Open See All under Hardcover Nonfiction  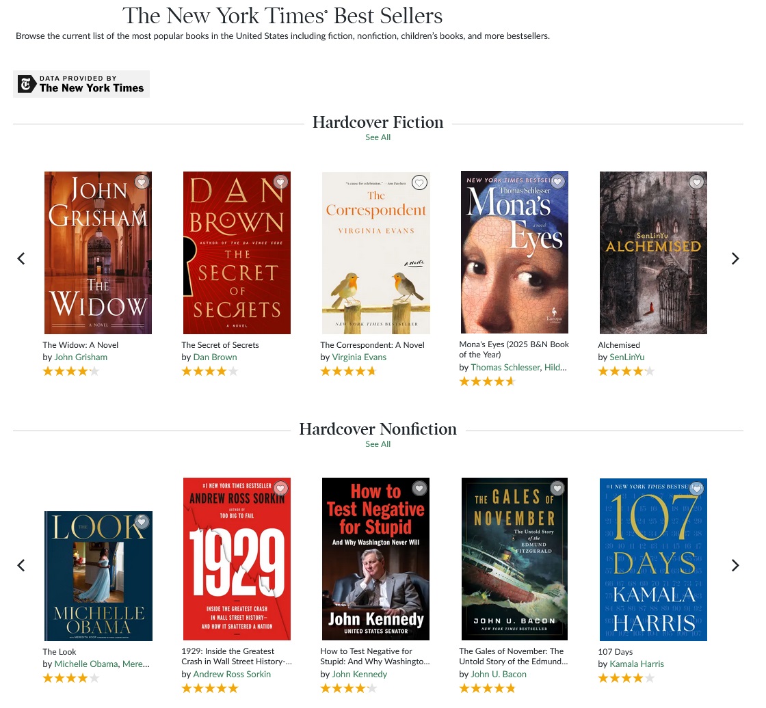pos(378,444)
